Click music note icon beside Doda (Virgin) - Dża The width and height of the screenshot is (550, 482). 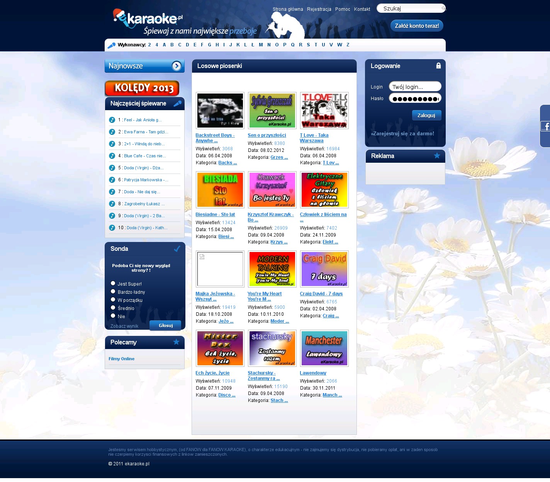pos(112,168)
